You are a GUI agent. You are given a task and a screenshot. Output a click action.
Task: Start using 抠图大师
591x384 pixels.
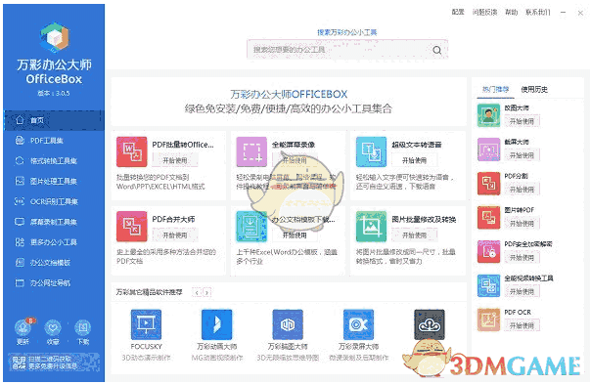click(x=523, y=121)
